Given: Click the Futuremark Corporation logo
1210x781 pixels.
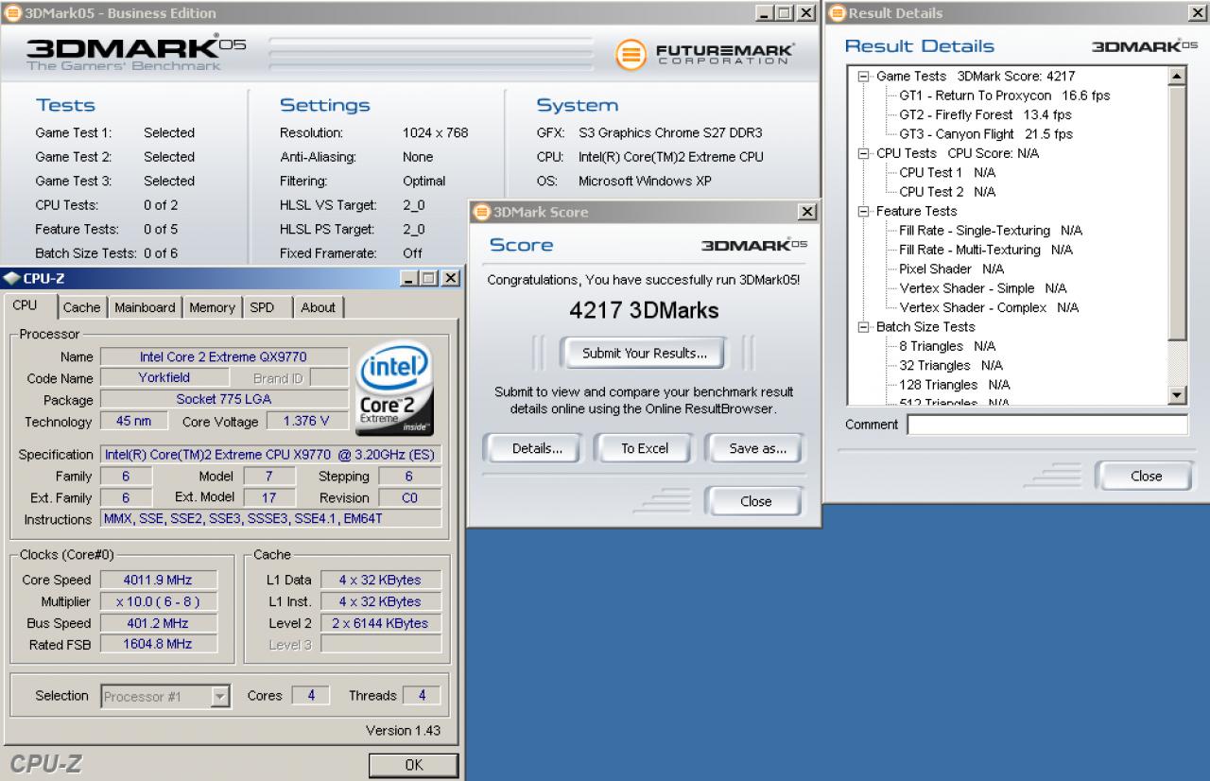Looking at the screenshot, I should coord(705,55).
